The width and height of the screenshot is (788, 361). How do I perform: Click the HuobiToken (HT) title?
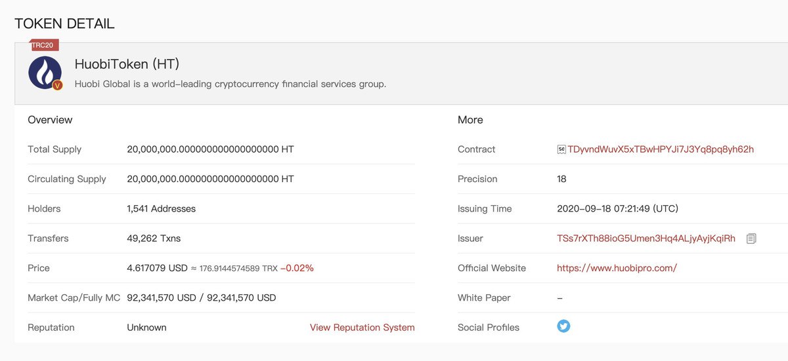point(127,64)
